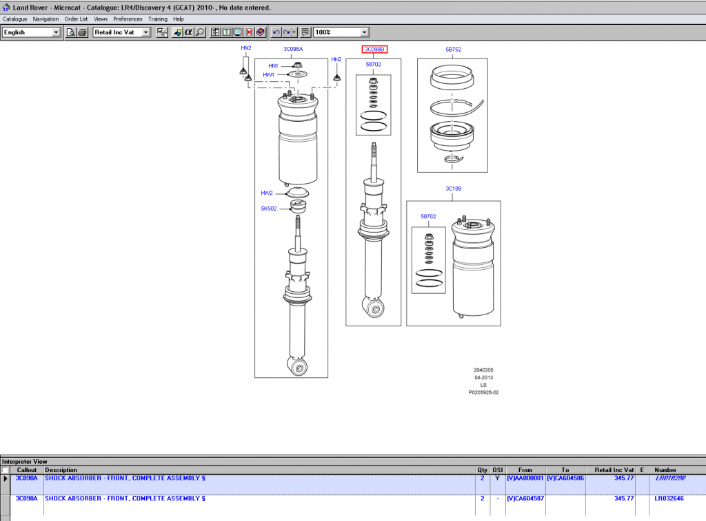Viewport: 706px width, 521px height.
Task: Select callout 3C199 in the diagram
Action: [x=454, y=189]
